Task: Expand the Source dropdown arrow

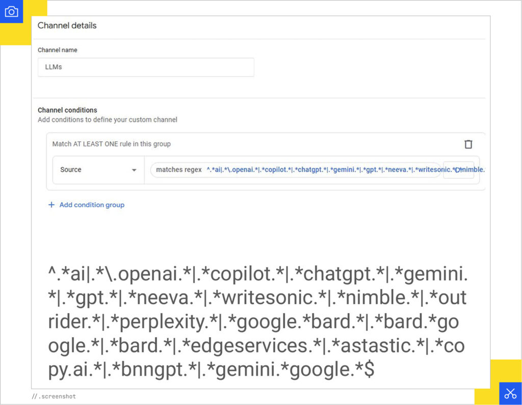Action: point(134,170)
